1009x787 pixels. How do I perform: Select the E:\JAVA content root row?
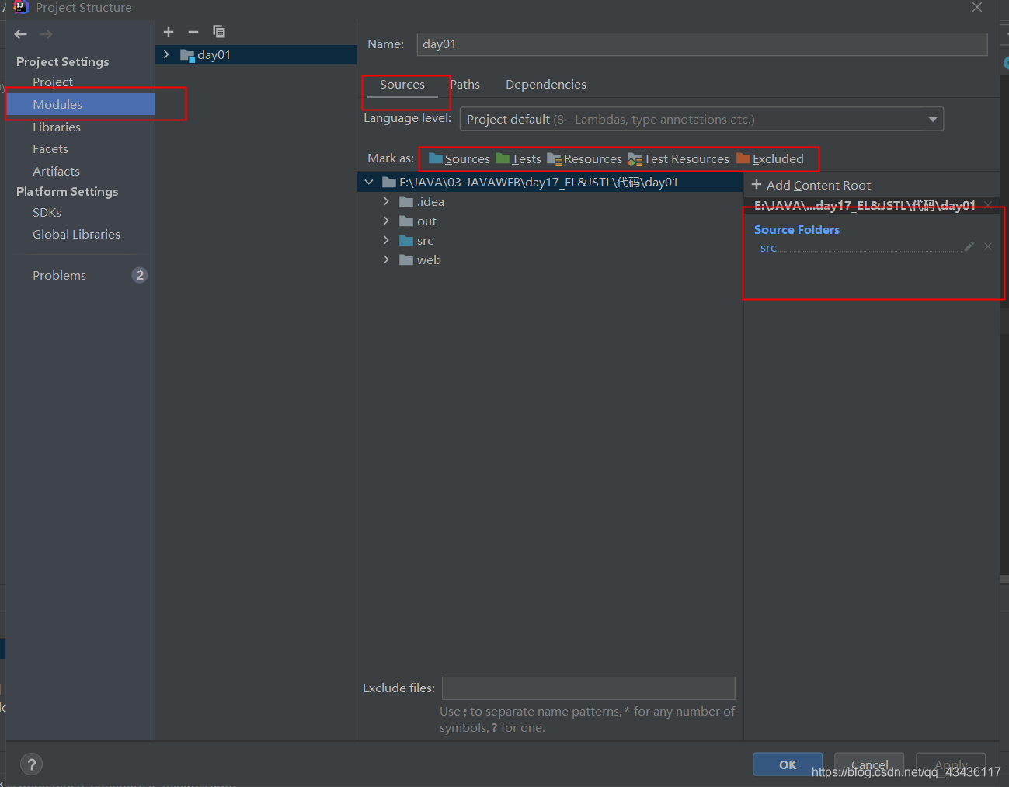tap(550, 182)
